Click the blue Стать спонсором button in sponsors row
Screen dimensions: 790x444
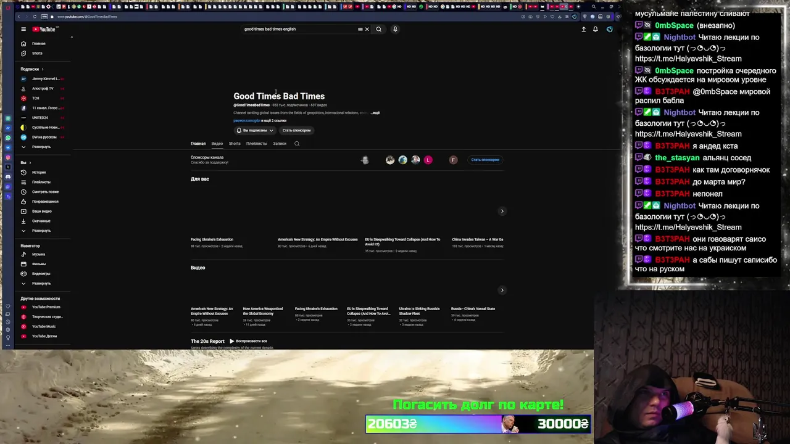point(485,160)
